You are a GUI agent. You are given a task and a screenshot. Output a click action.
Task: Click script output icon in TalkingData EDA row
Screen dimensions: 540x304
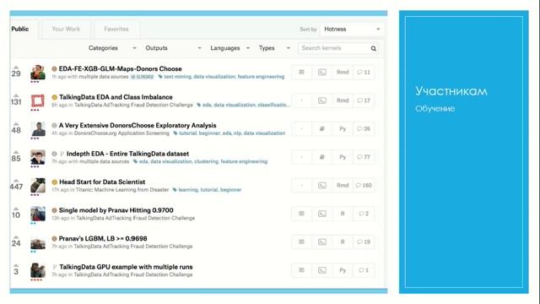click(322, 100)
